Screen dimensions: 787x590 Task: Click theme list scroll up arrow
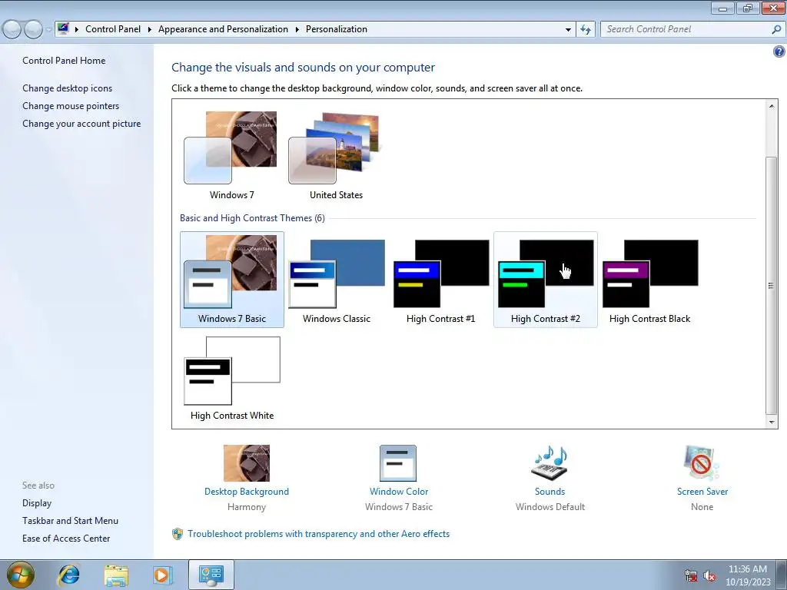772,106
